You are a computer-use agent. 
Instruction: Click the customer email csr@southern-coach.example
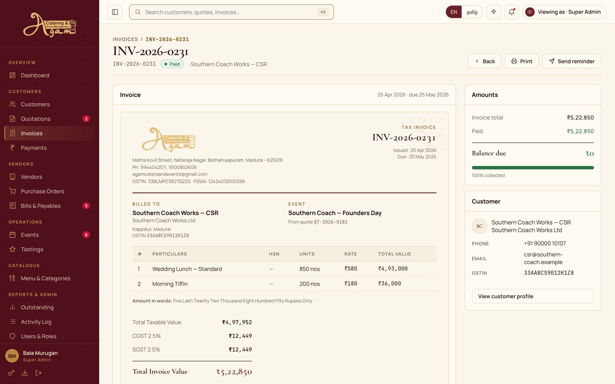(543, 258)
